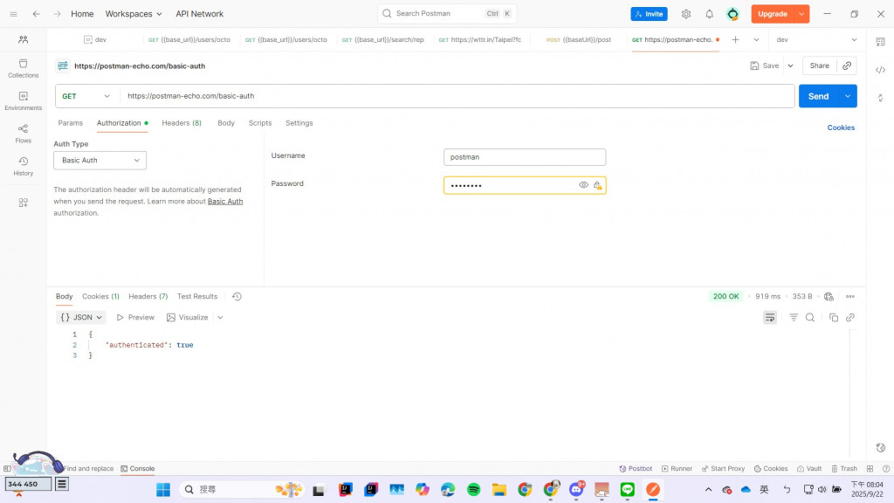Toggle word wrap in the response
Image resolution: width=894 pixels, height=503 pixels.
[x=770, y=317]
